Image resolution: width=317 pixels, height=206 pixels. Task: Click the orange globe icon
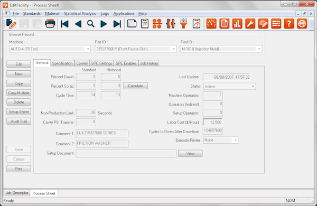pos(302,24)
